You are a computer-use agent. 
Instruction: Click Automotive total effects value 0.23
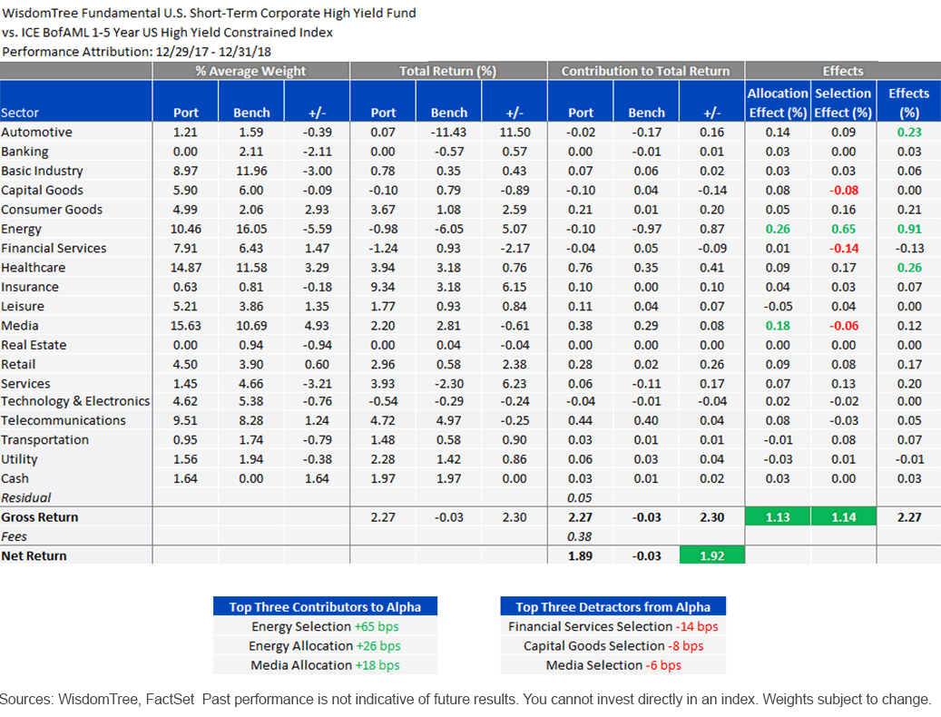point(909,132)
